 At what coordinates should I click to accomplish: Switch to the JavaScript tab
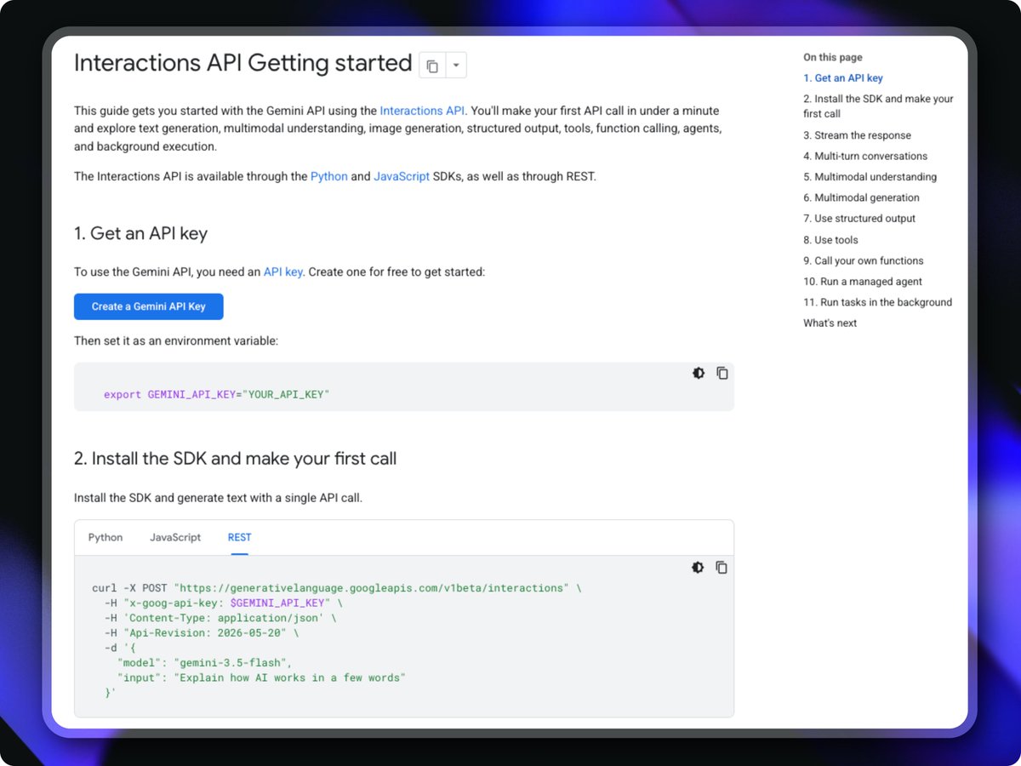(175, 537)
